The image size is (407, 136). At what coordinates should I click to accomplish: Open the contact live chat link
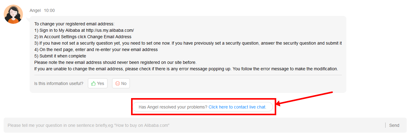coord(237,107)
